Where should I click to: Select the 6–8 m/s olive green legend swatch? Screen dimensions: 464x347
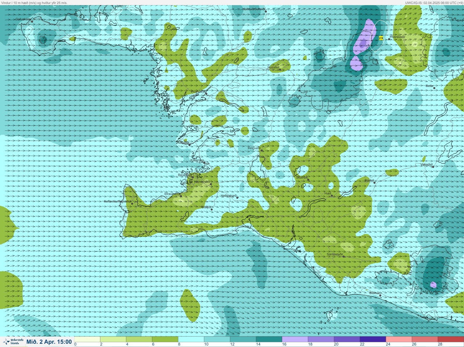(165, 339)
